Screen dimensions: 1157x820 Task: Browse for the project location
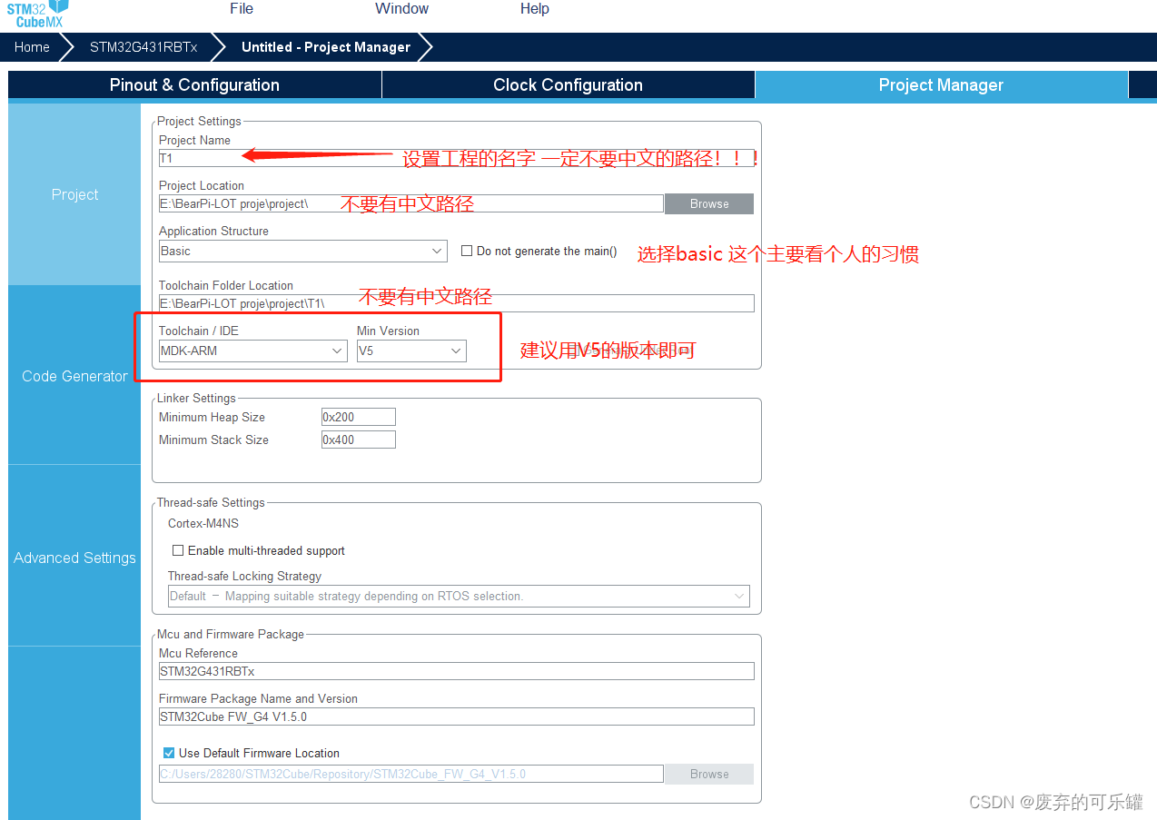[709, 203]
